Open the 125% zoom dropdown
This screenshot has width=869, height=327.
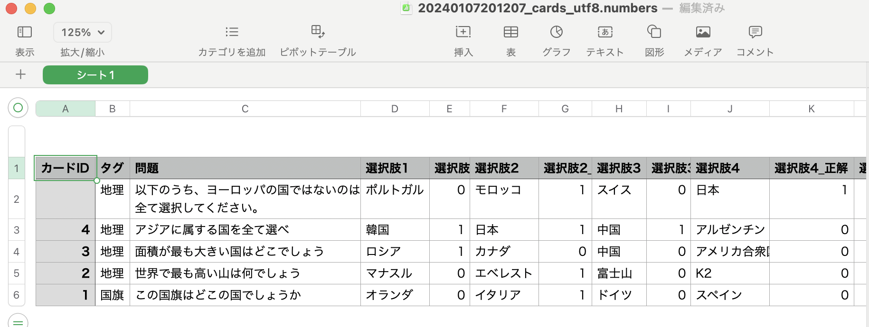point(83,32)
